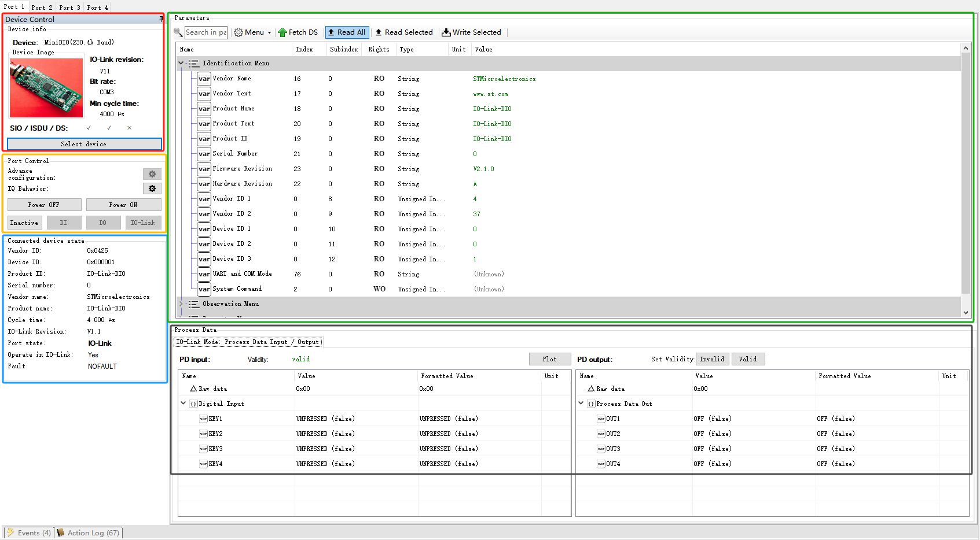This screenshot has width=980, height=540.
Task: Sort by the Value column header in Parameters
Action: (x=715, y=50)
